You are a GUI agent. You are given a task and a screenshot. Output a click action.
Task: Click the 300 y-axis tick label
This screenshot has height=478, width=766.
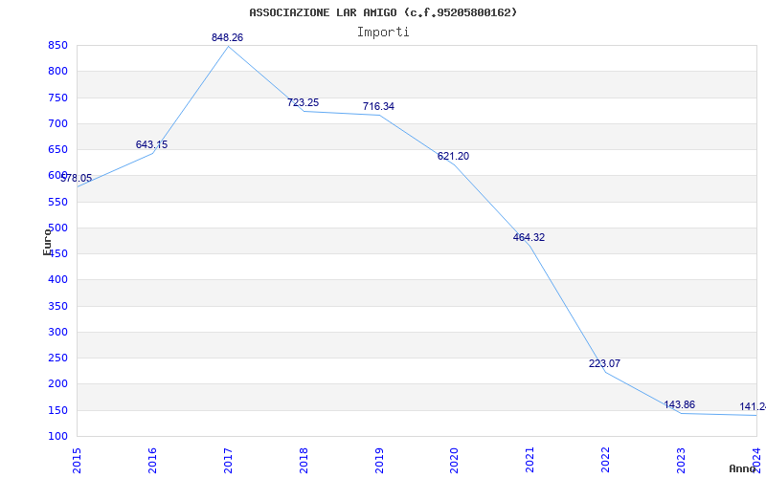[57, 332]
